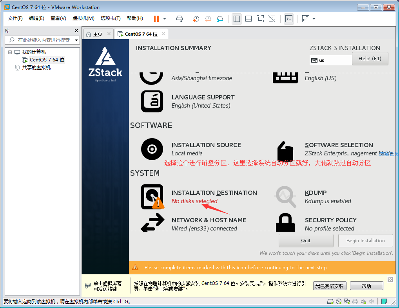Click the network adapter status bar icon

pos(347,302)
